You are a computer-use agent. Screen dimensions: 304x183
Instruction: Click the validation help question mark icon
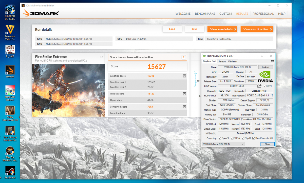(x=184, y=57)
